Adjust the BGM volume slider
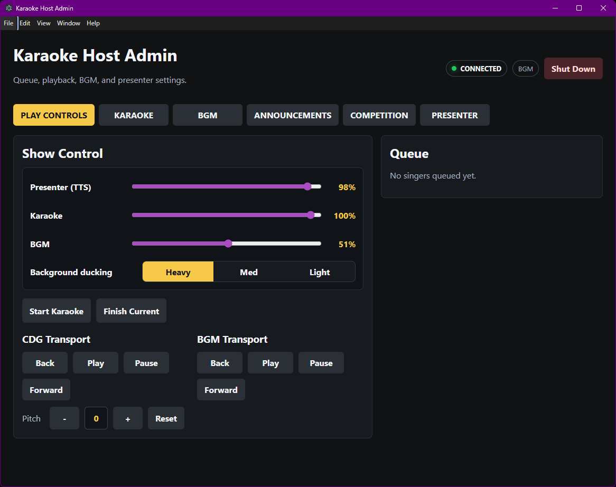Image resolution: width=616 pixels, height=487 pixels. (227, 244)
